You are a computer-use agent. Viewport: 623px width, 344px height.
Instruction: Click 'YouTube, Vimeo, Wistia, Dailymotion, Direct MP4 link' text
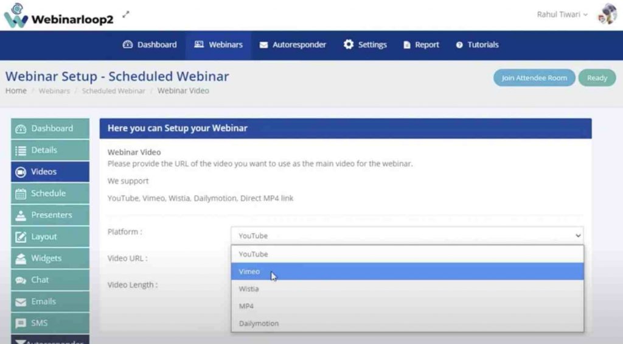point(200,198)
